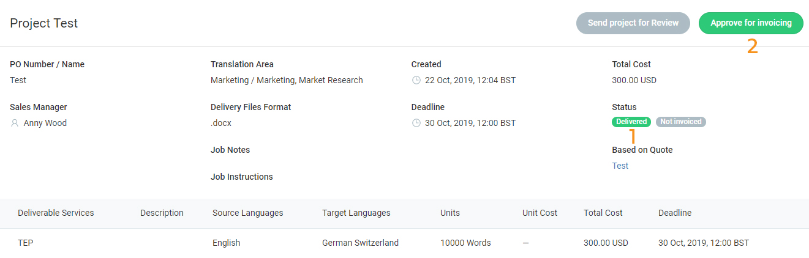Click the Description column header
The height and width of the screenshot is (258, 809).
(x=162, y=213)
